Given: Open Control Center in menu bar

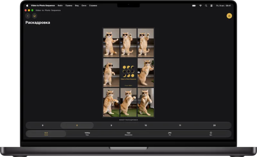Looking at the screenshot, I should tap(212, 5).
